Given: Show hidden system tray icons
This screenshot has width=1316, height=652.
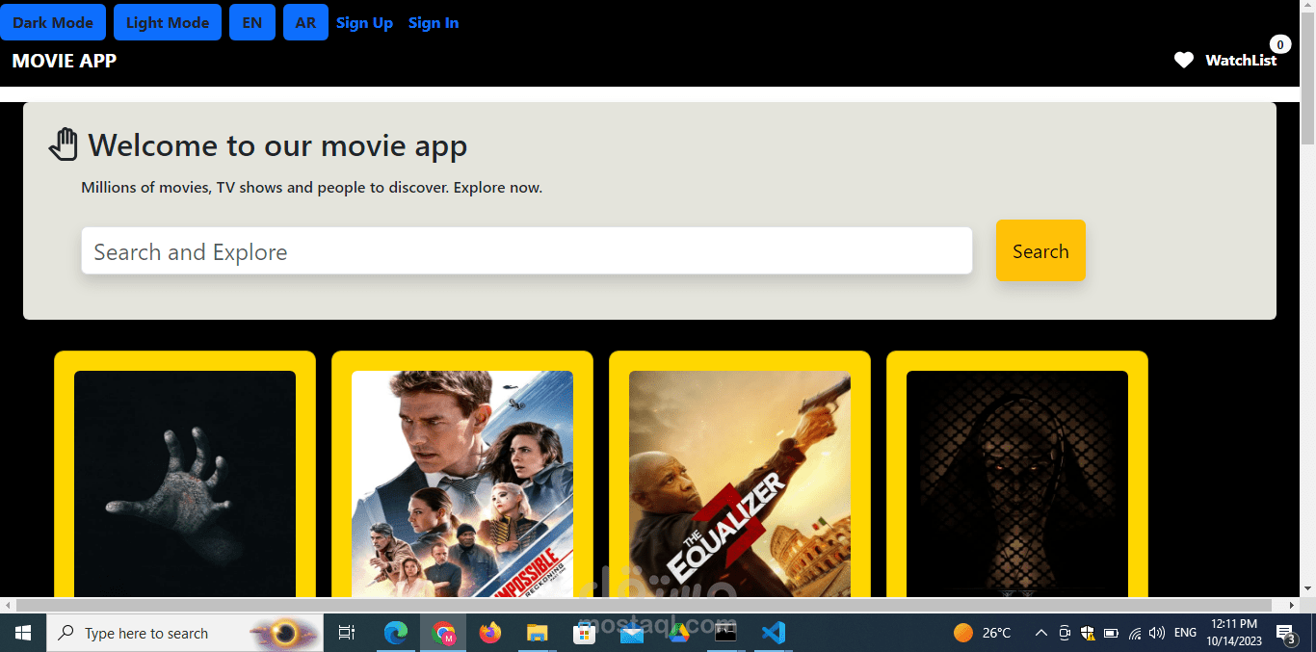Looking at the screenshot, I should (1040, 633).
